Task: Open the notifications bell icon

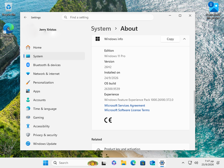Action: pos(218,163)
